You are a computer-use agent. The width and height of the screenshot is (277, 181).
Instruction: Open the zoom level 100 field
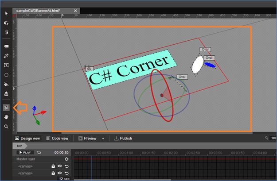pos(273,138)
